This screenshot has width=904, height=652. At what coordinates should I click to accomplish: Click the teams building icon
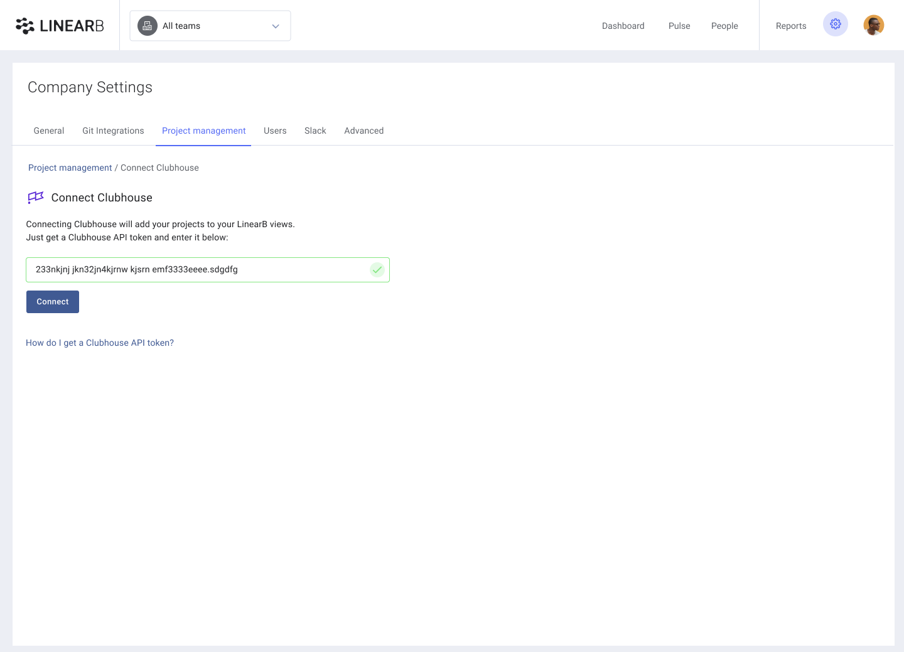click(x=148, y=26)
